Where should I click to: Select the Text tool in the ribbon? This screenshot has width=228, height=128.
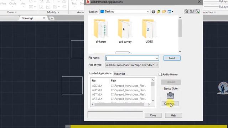[x=74, y=4]
